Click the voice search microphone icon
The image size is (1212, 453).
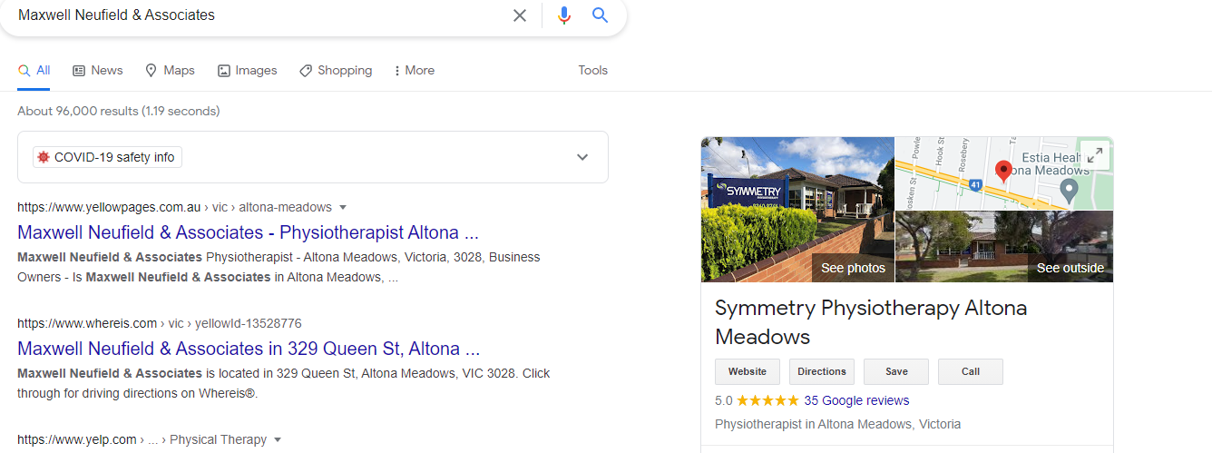tap(564, 15)
